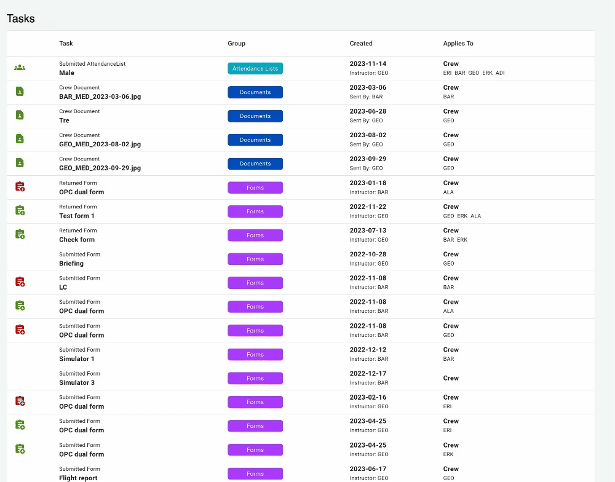Screen dimensions: 615x482
Task: Click the green form icon for ERK's OPC dual form
Action: coord(20,449)
